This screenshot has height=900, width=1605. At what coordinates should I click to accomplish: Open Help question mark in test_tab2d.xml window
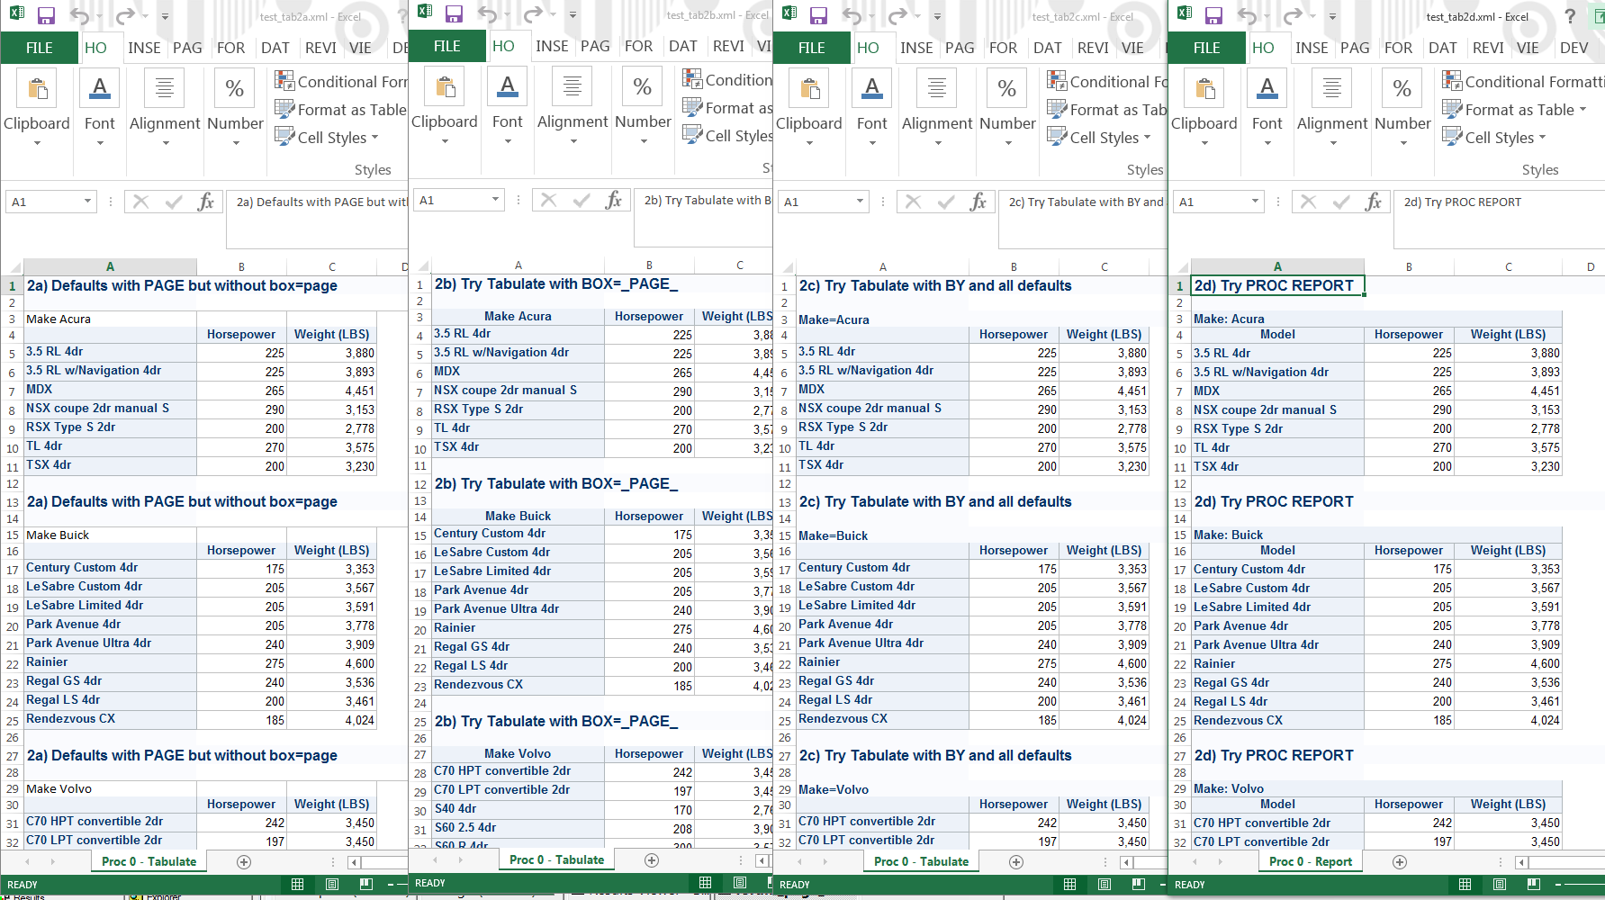click(x=1570, y=15)
